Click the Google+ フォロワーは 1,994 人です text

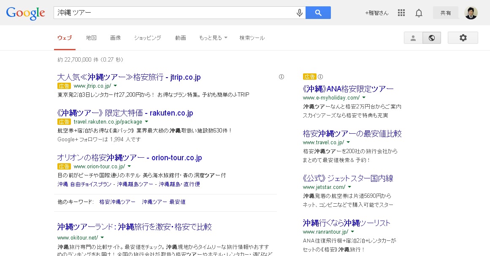[x=99, y=140]
